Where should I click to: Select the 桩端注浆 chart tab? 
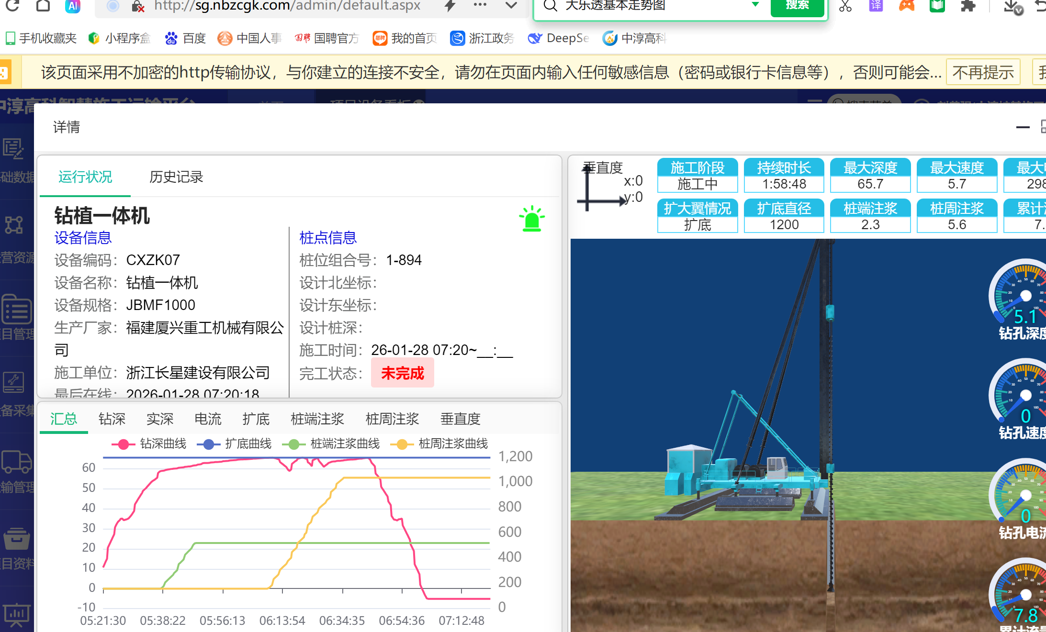click(x=317, y=419)
